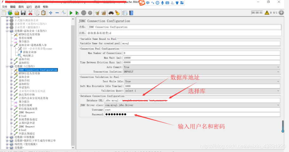Expand all nodes with the plus icon
The height and width of the screenshot is (152, 289).
point(51,13)
